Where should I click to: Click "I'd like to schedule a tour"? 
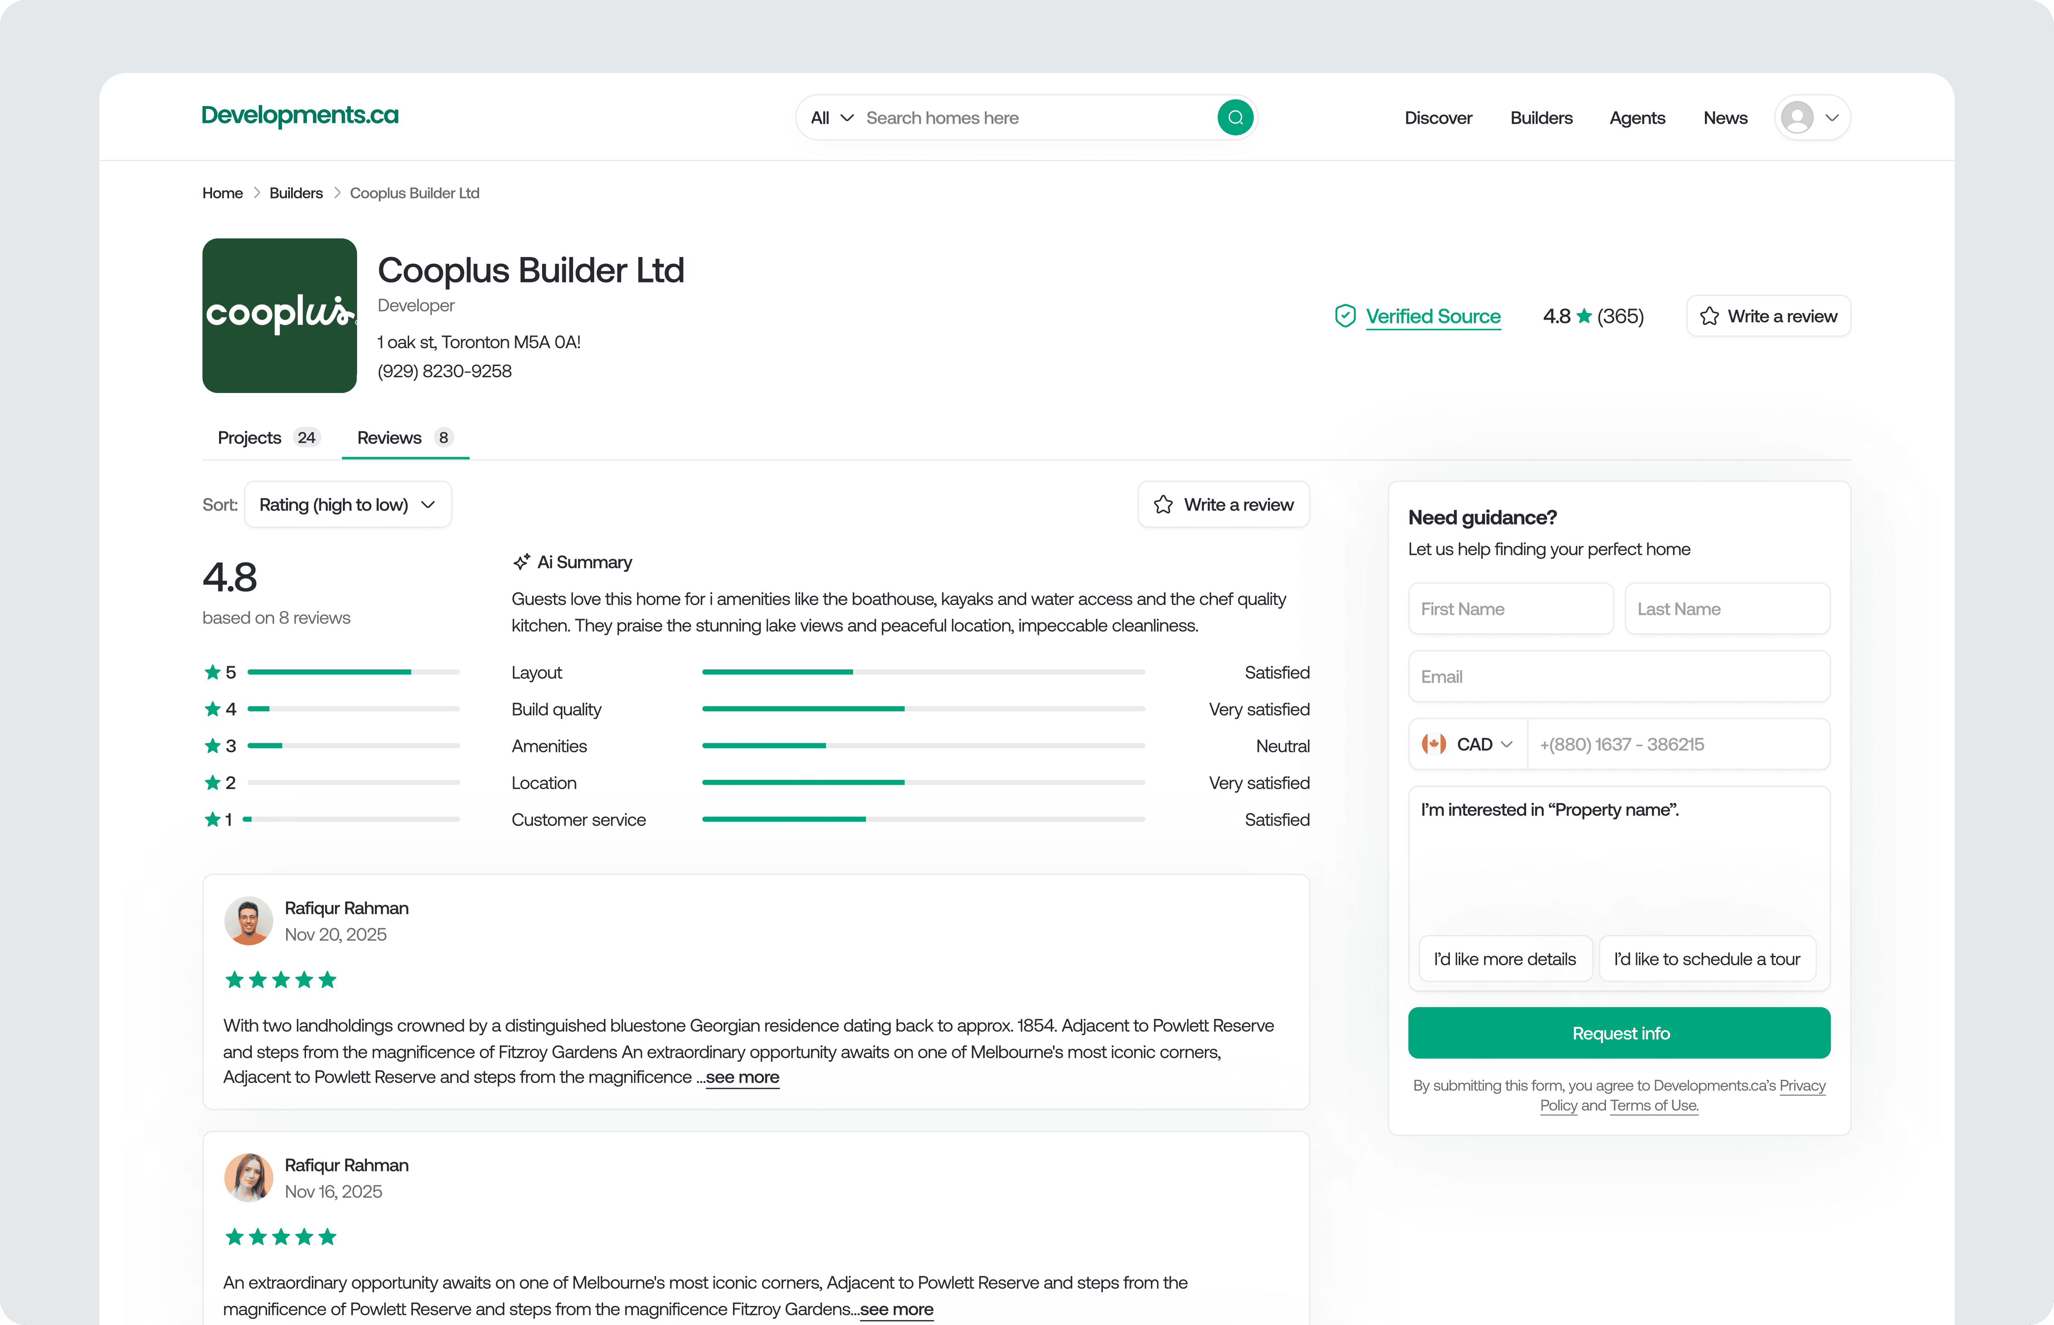[x=1707, y=959]
